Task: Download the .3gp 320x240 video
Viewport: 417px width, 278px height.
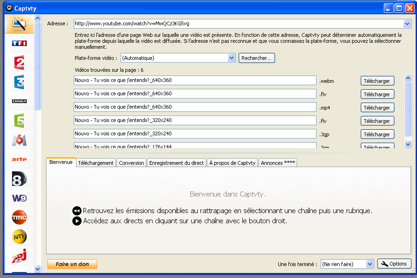Action: (377, 134)
